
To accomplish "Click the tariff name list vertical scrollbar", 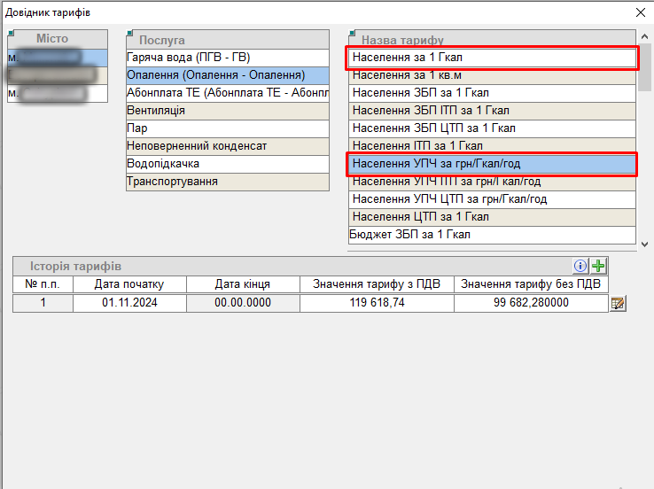I will (x=644, y=142).
